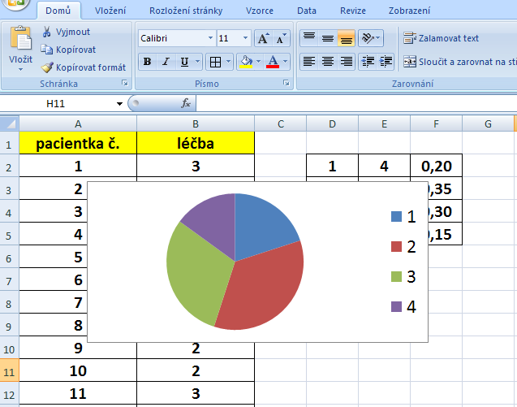Open the Zobrazení tab

pos(409,11)
